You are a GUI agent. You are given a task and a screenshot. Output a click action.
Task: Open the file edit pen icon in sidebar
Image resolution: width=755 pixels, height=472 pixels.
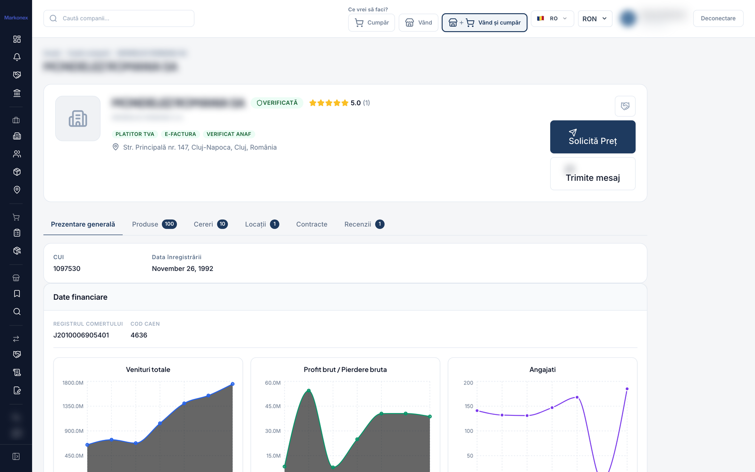click(17, 390)
